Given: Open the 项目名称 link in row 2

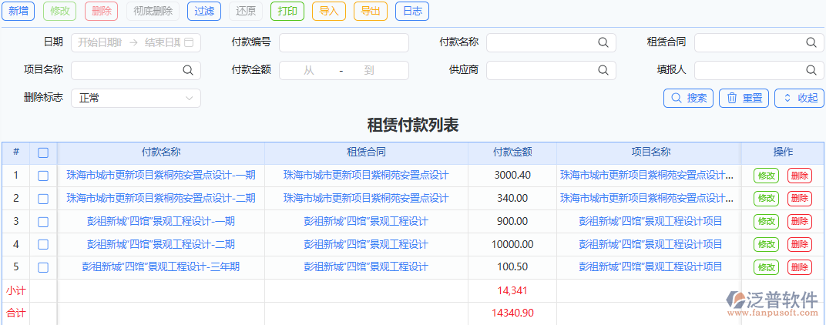Looking at the screenshot, I should point(647,198).
